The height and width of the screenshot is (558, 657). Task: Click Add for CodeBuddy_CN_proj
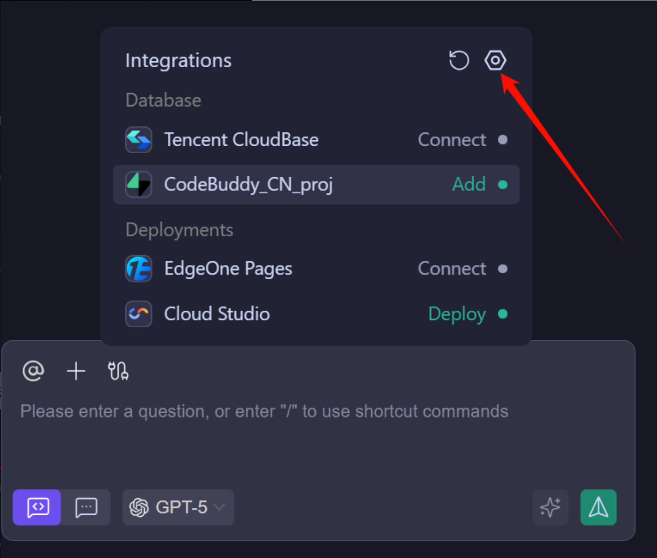469,185
